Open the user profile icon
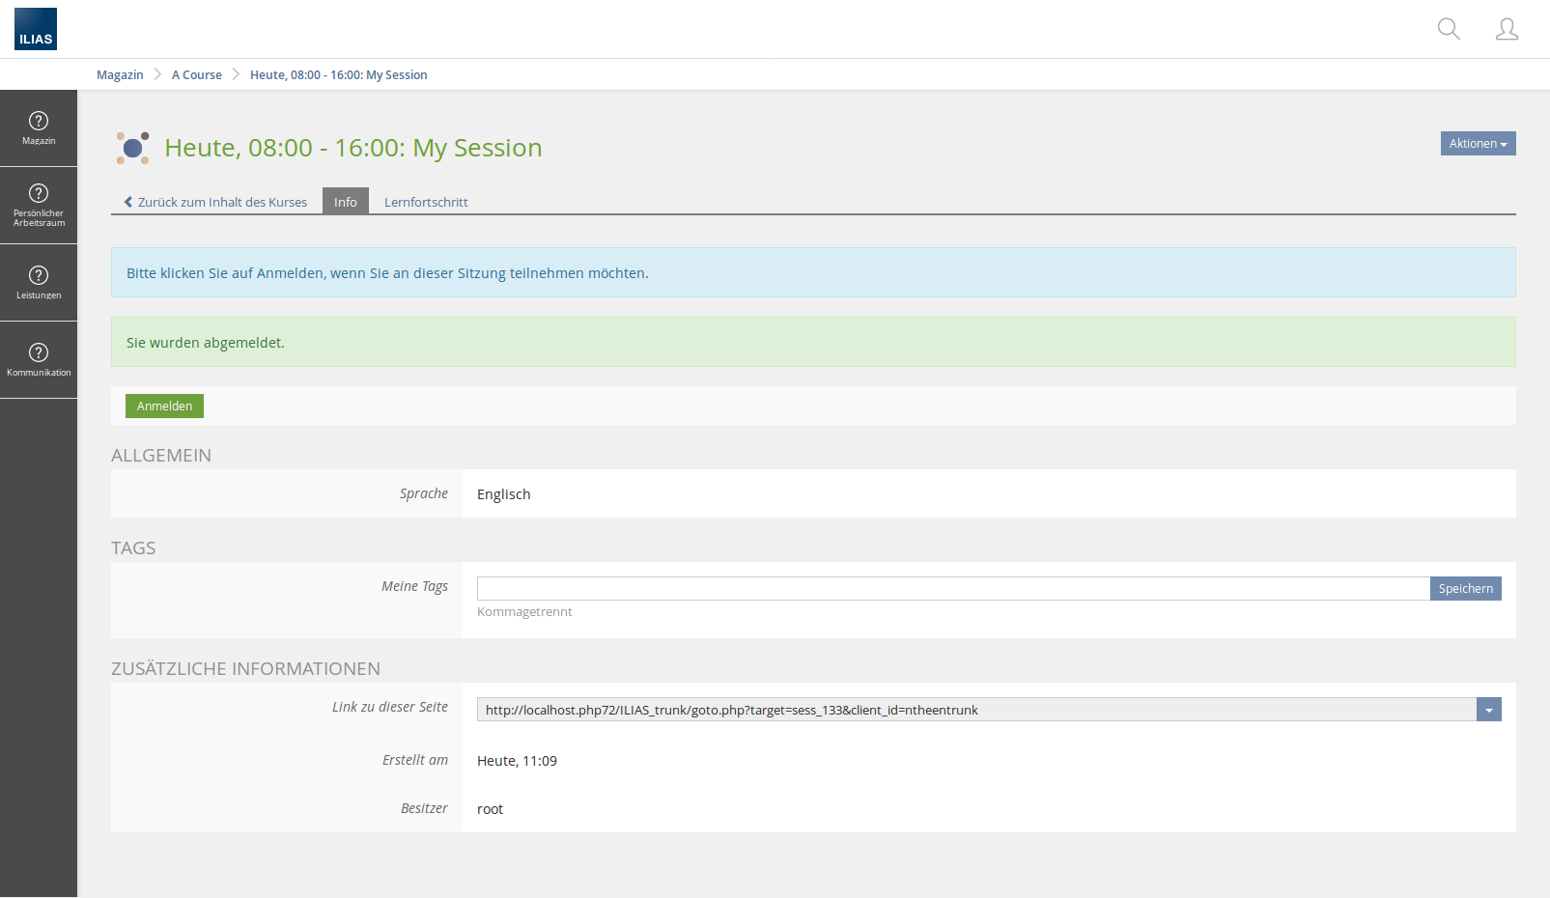Viewport: 1550px width, 898px height. [1507, 29]
